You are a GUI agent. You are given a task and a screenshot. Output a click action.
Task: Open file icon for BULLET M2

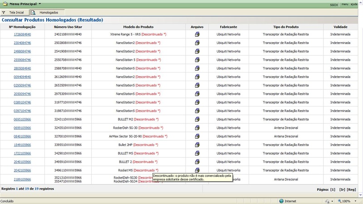197,119
